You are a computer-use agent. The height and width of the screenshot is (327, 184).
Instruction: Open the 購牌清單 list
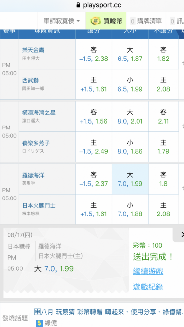146,21
